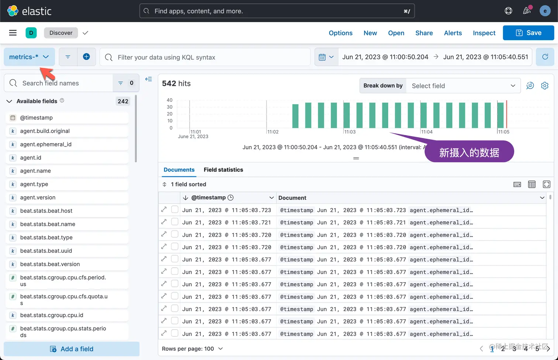The image size is (558, 360).
Task: Open the date quick menu calendar dropdown
Action: (326, 57)
